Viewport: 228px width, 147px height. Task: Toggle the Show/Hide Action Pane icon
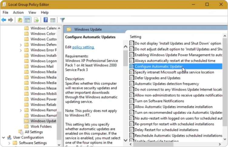53,20
